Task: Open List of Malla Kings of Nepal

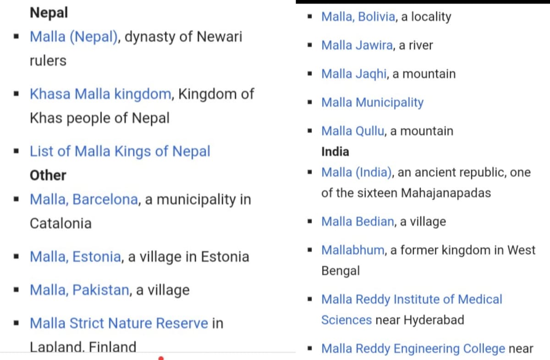Action: click(x=120, y=151)
